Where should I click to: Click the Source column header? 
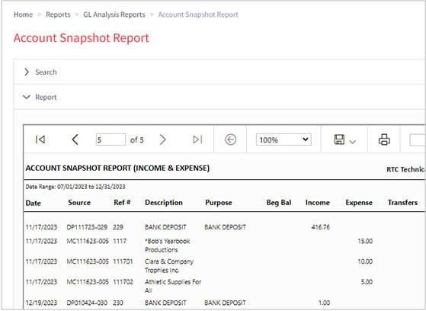(79, 203)
